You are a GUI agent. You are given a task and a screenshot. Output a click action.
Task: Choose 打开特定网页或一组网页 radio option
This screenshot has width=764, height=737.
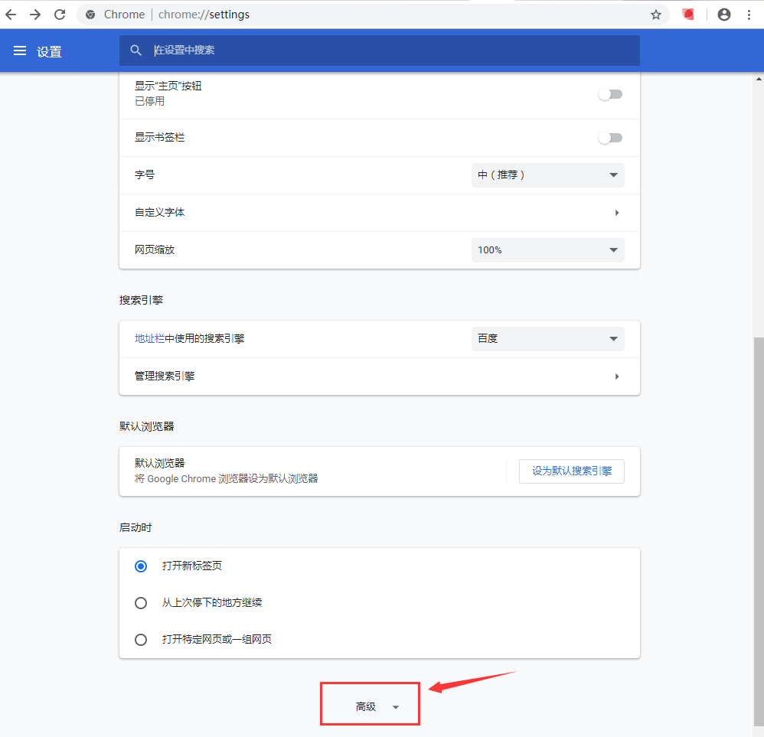click(141, 640)
